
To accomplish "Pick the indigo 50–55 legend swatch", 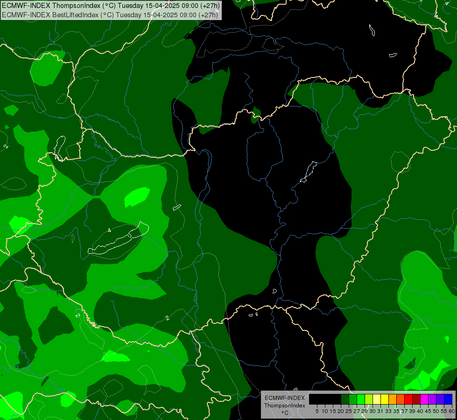I will click(440, 399).
